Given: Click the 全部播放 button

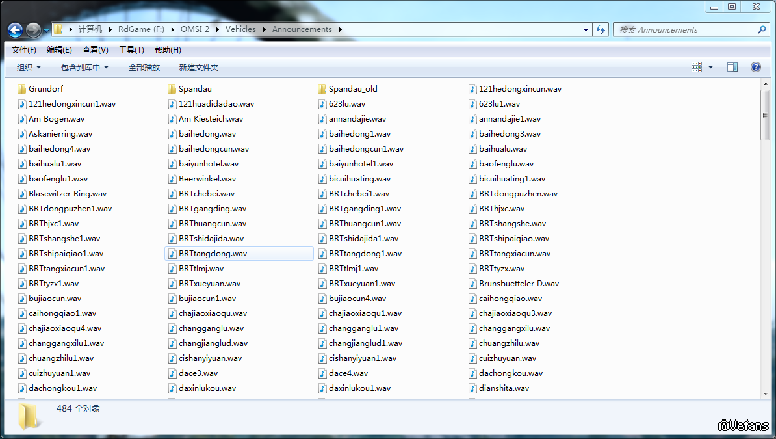Looking at the screenshot, I should 144,68.
